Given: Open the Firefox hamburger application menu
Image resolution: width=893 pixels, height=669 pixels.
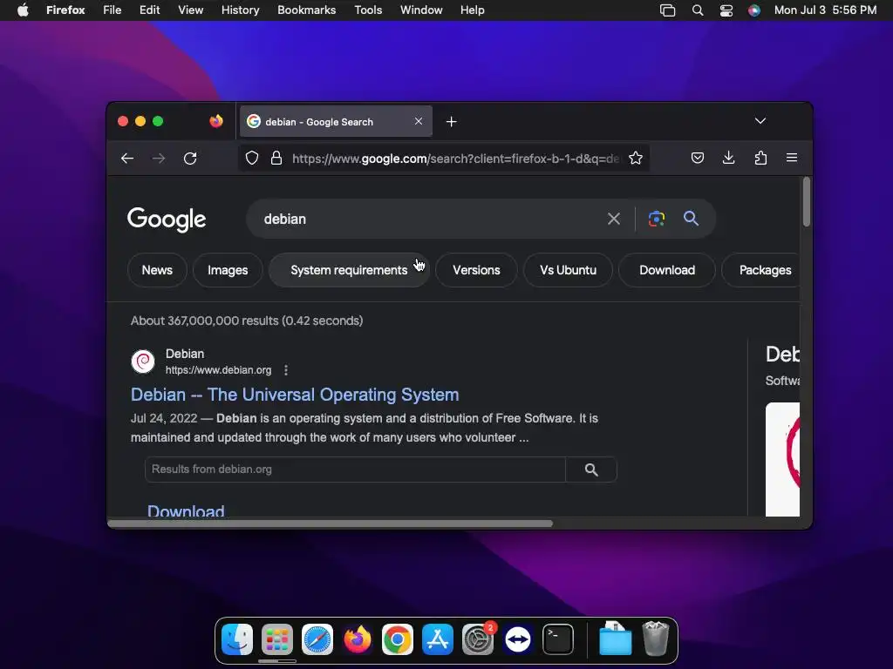Looking at the screenshot, I should click(x=792, y=158).
